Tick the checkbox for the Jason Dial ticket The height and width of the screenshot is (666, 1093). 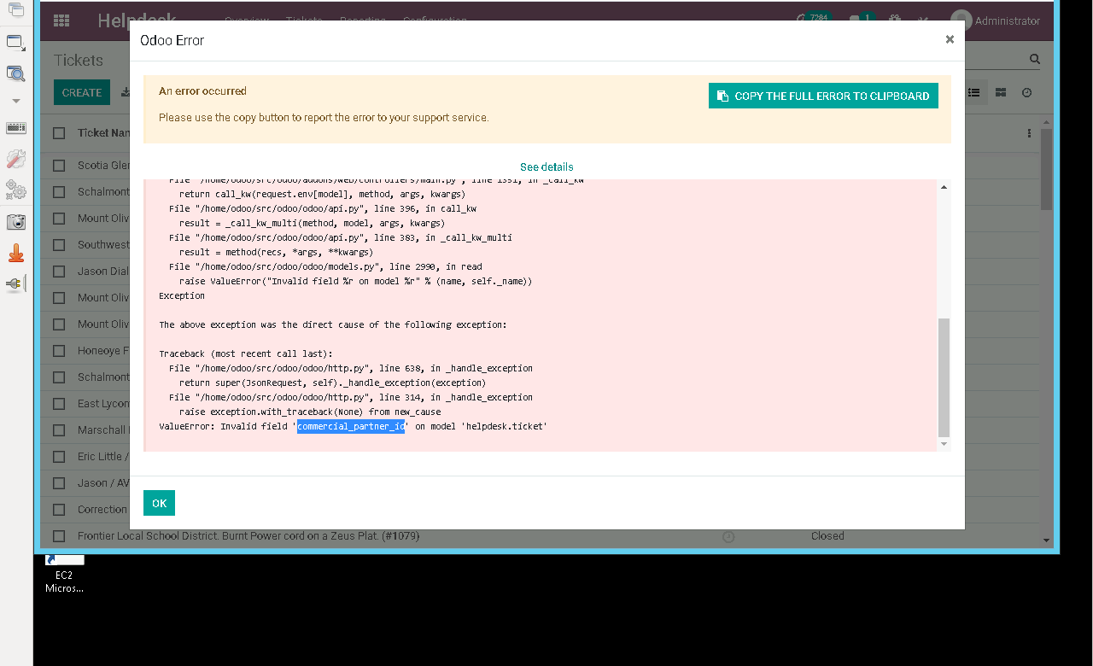coord(59,272)
